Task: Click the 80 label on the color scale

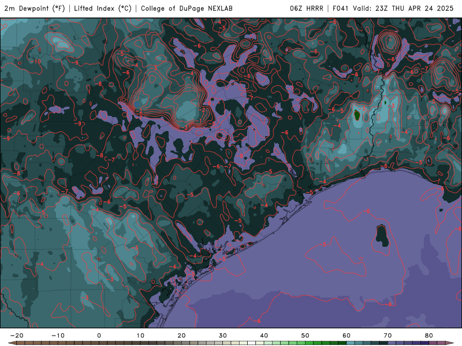Action: [x=429, y=336]
